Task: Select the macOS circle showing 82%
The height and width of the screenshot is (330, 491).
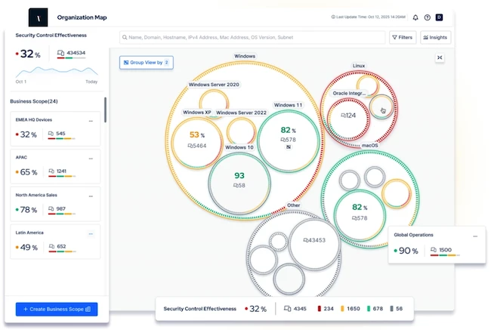Action: 360,215
